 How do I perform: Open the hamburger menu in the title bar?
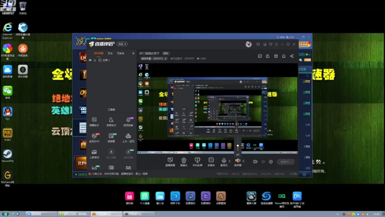coord(276,44)
